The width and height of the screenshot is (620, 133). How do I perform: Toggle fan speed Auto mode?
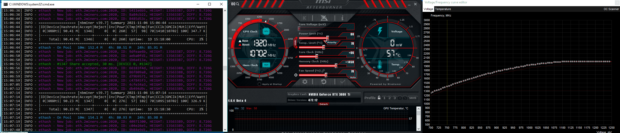(353, 77)
